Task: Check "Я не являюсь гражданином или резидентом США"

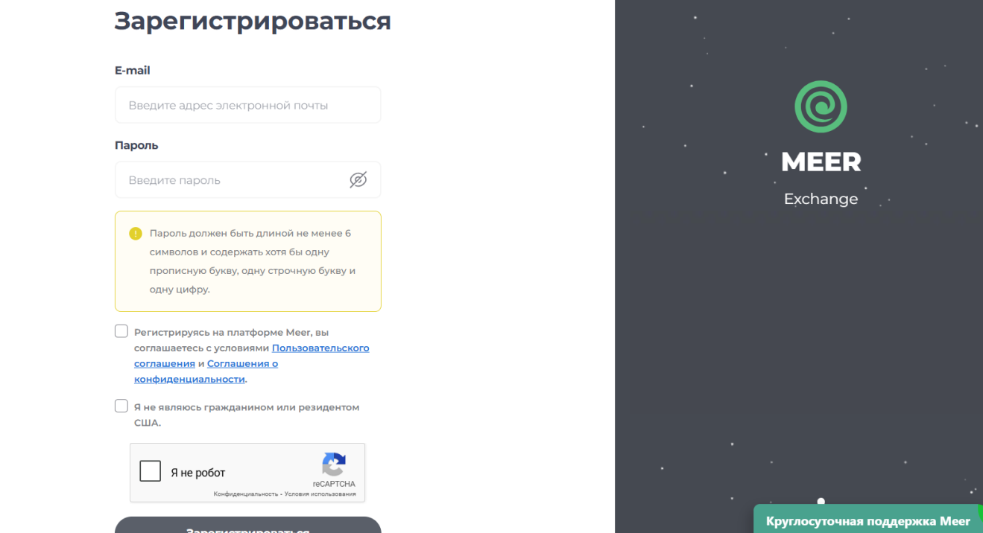Action: pyautogui.click(x=121, y=406)
